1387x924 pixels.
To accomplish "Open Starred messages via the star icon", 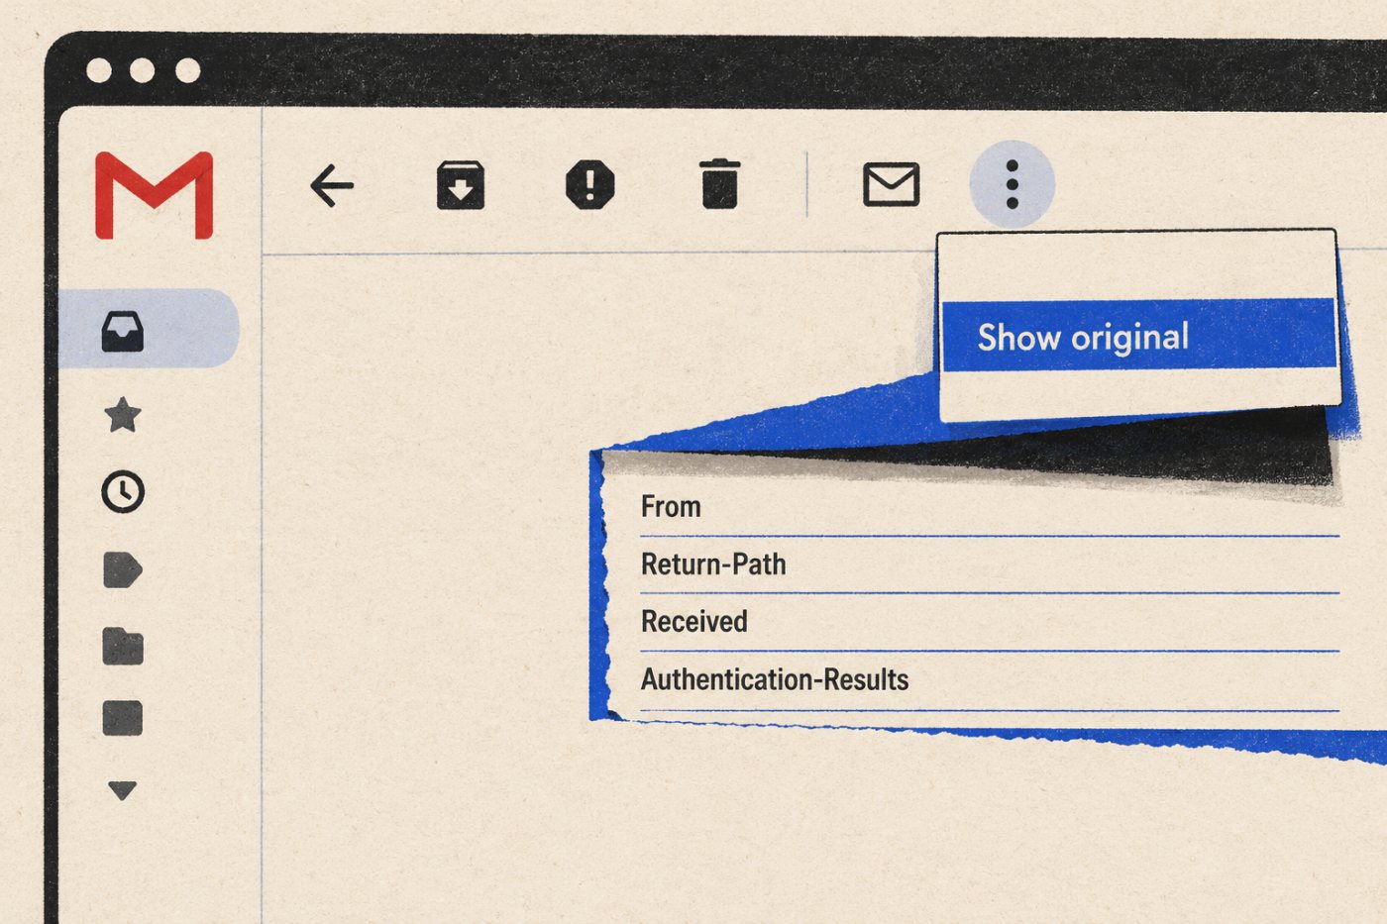I will [123, 415].
